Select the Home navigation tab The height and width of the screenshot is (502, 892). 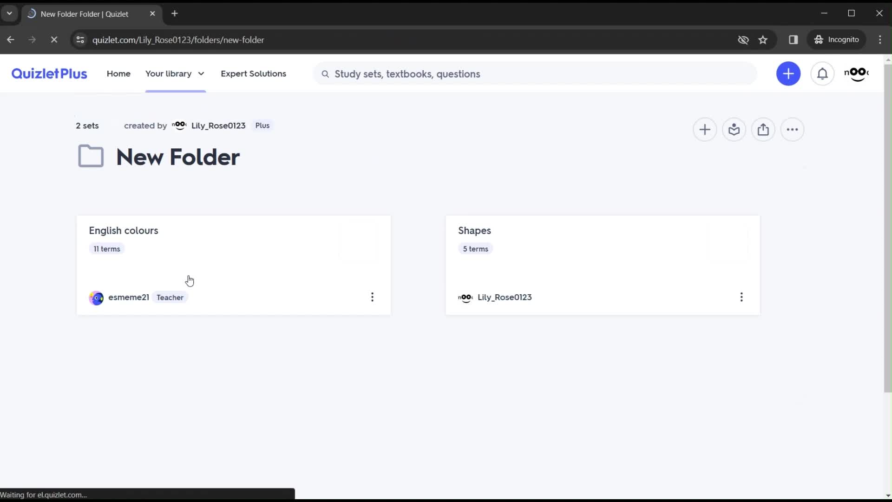click(x=119, y=73)
